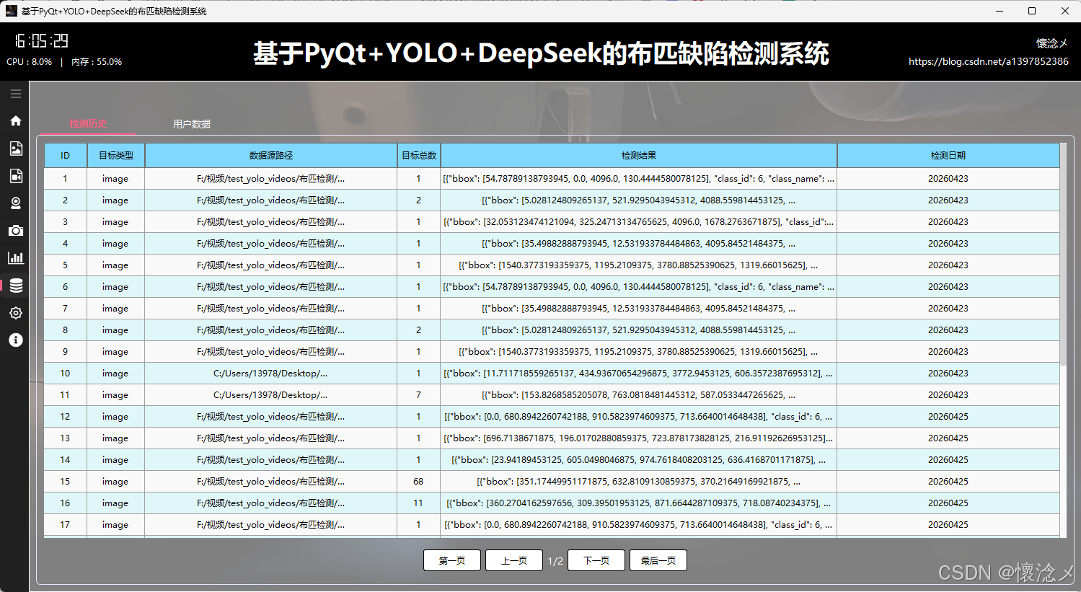
Task: Click the 16:05:29 clock display
Action: coord(41,40)
